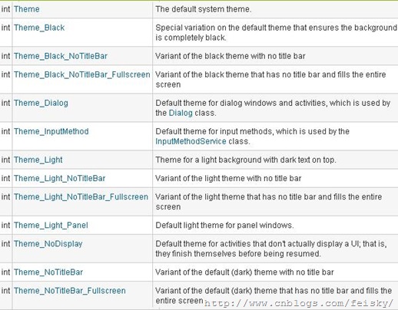This screenshot has width=398, height=310.
Task: Open the Theme constant link
Action: pos(27,9)
